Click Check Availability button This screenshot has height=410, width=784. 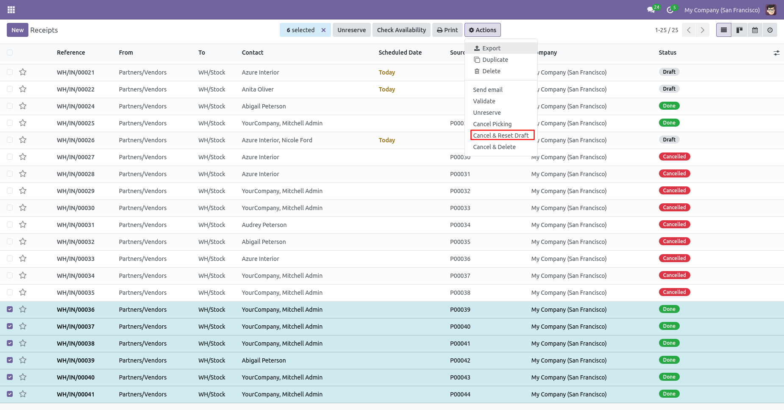pos(401,30)
